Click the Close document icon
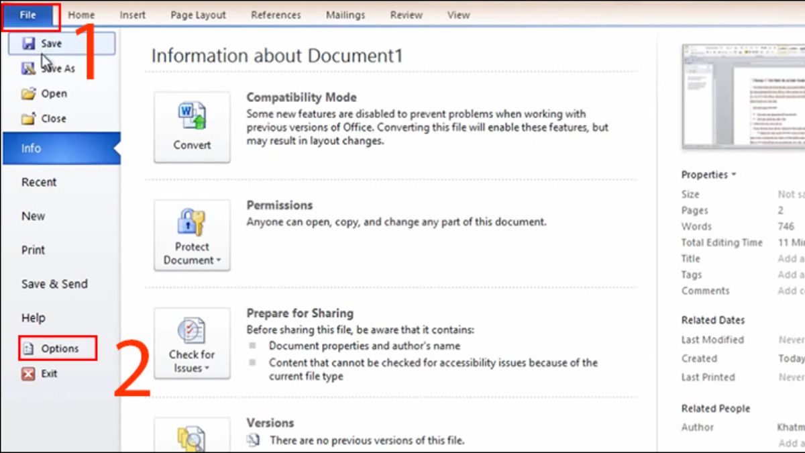805x453 pixels. tap(28, 119)
